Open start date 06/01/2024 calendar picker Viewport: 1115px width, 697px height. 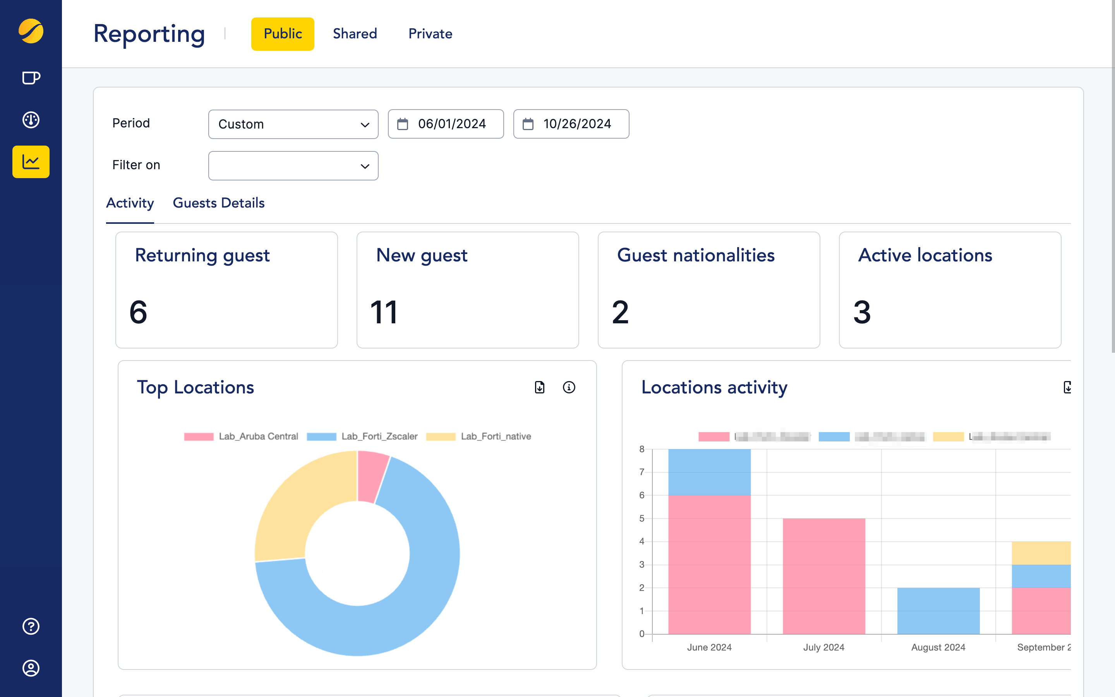coord(446,124)
